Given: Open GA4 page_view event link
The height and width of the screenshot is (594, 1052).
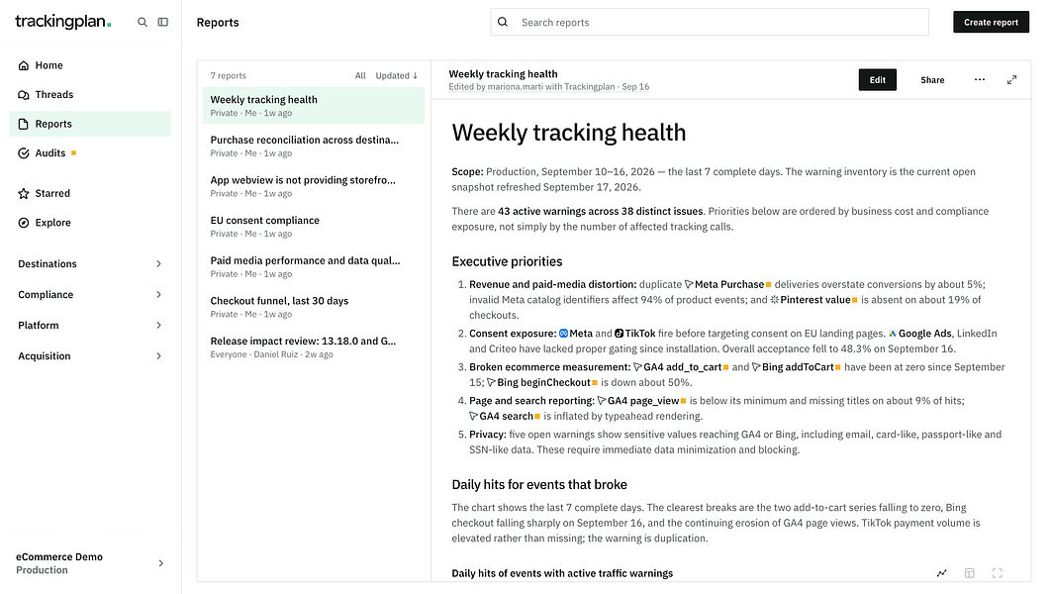Looking at the screenshot, I should (641, 401).
